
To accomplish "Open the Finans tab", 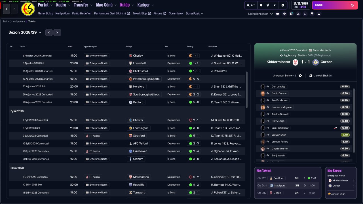I will click(160, 14).
